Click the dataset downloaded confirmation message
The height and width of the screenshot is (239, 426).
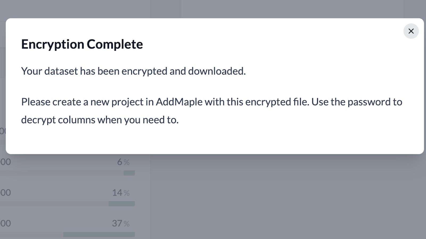click(x=134, y=71)
